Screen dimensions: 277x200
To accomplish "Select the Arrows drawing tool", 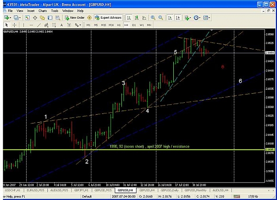I will (77, 25).
